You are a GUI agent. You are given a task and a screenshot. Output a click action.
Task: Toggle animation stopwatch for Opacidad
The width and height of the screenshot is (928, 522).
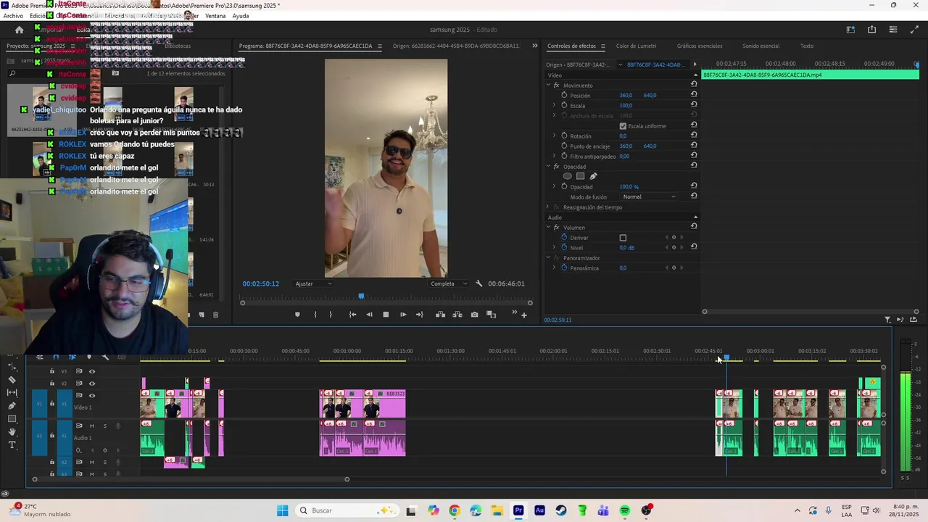564,186
